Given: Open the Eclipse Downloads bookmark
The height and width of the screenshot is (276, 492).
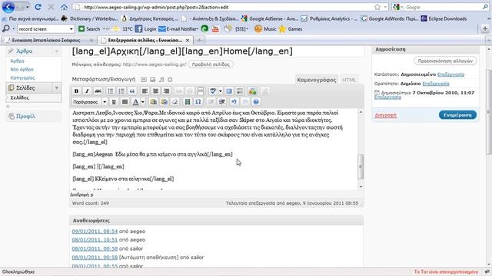Looking at the screenshot, I should [x=444, y=18].
